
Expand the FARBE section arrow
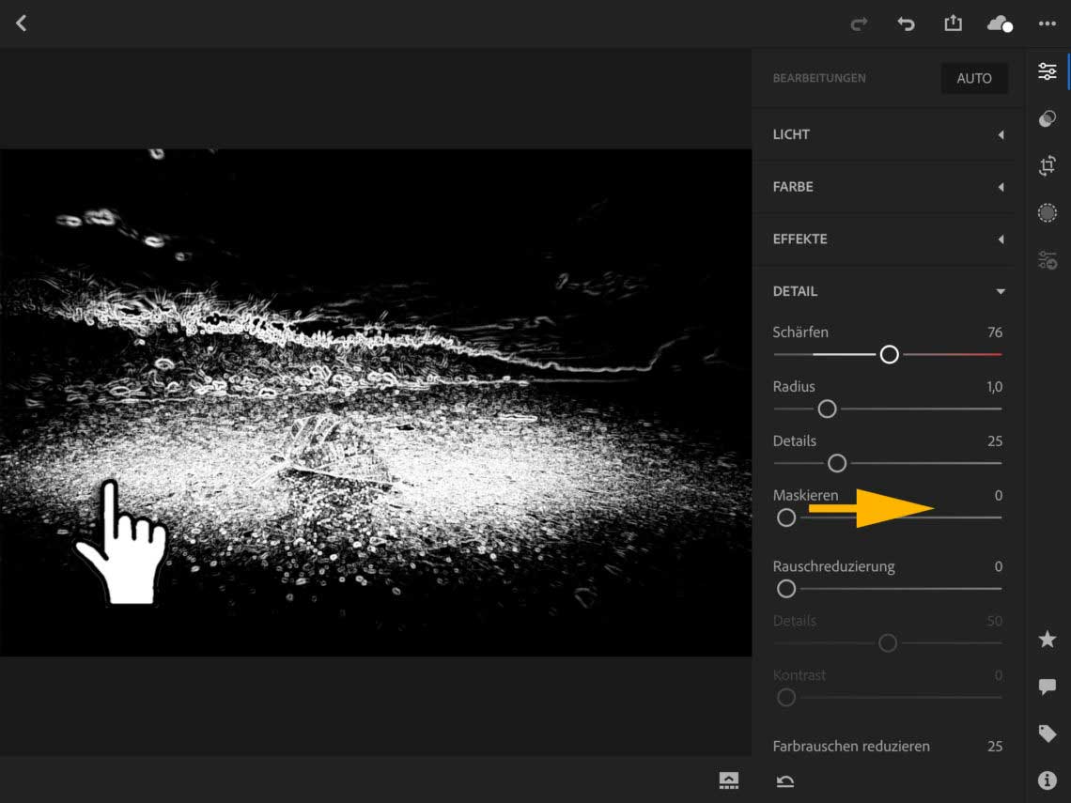pyautogui.click(x=1001, y=186)
